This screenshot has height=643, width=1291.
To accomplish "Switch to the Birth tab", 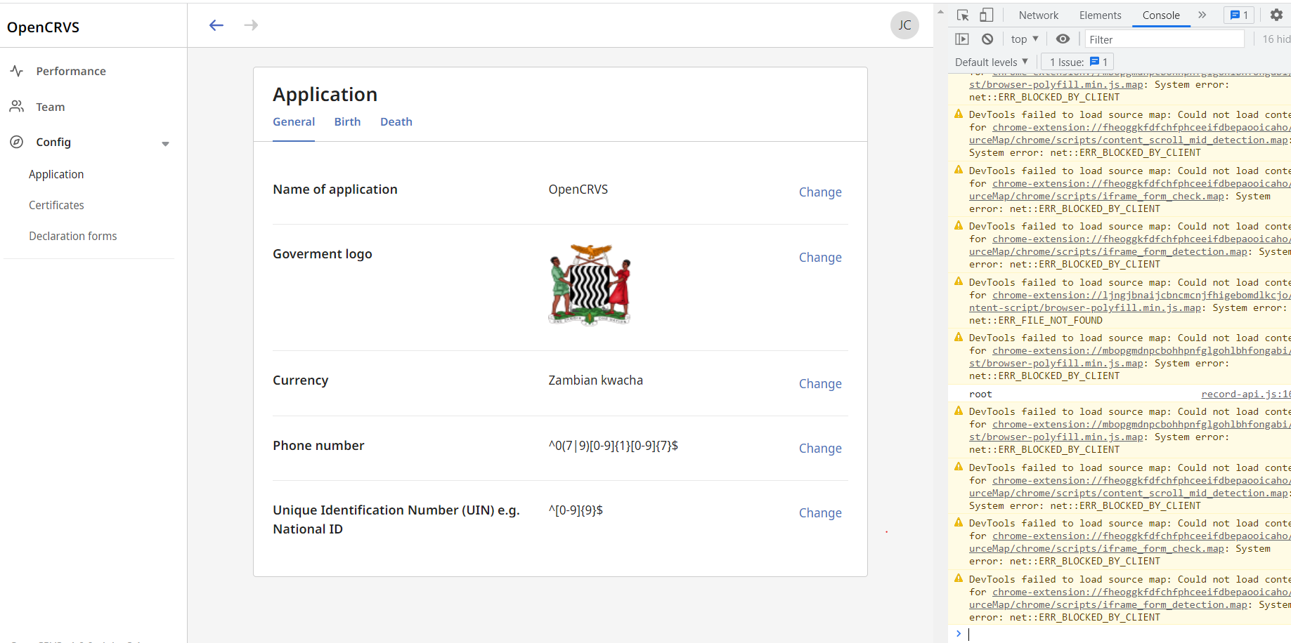I will coord(347,121).
